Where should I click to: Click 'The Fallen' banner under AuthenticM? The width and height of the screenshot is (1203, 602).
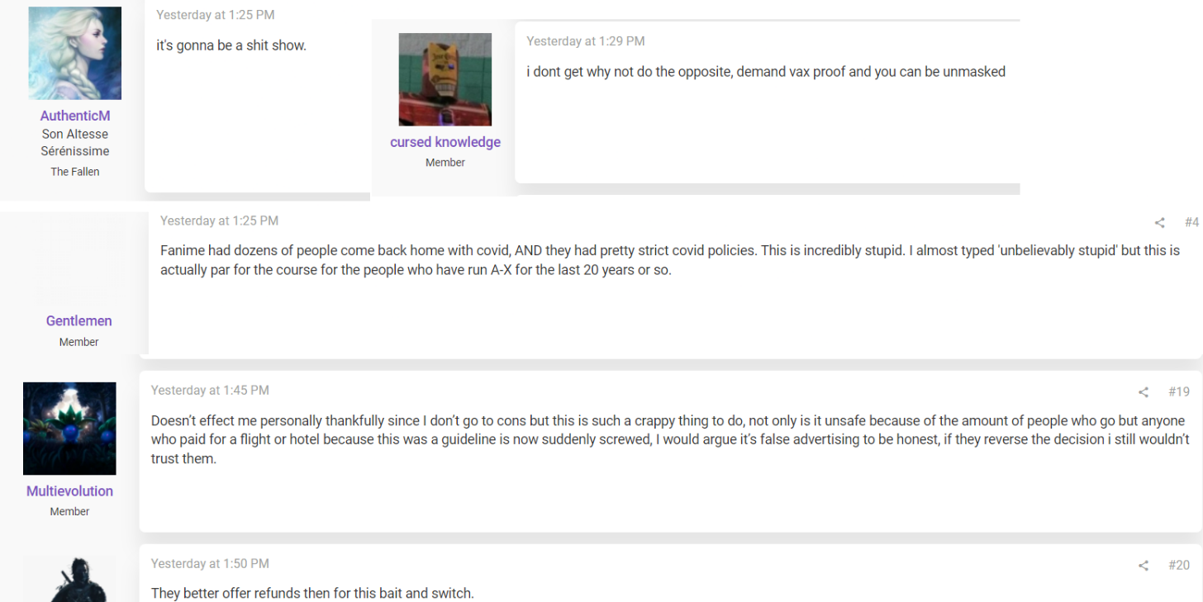[x=75, y=172]
